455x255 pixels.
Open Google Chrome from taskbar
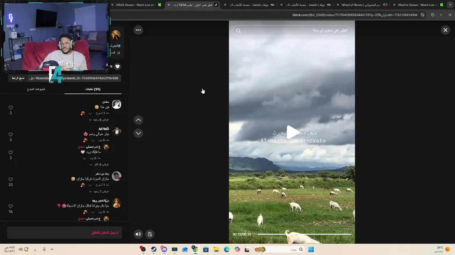pyautogui.click(x=195, y=249)
